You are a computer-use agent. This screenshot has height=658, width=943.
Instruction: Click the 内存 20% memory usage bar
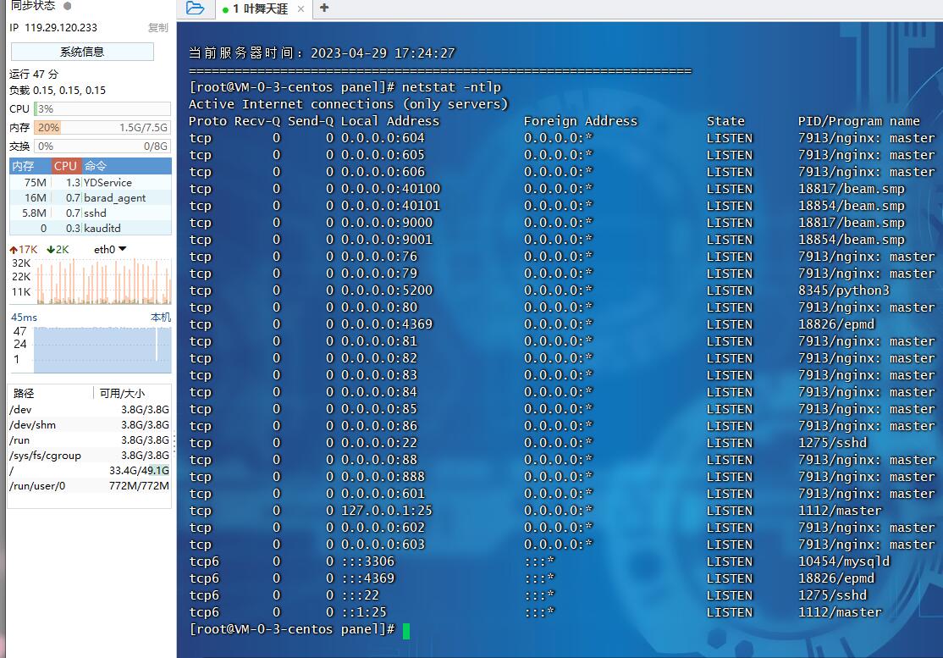coord(102,128)
